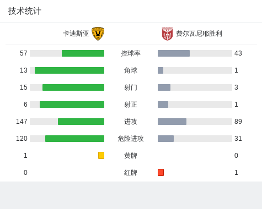Viewport: 262px width, 209px height.
Task: Select the 技术统计 section heading
Action: [25, 11]
